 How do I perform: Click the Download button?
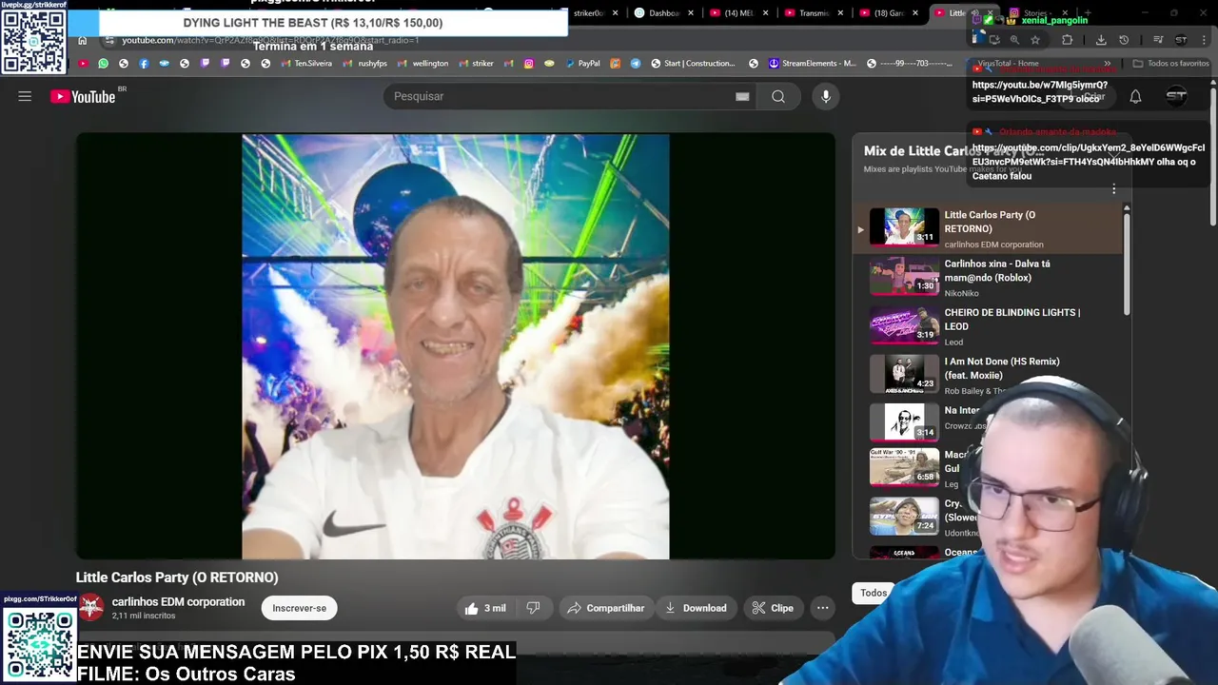[x=696, y=608]
